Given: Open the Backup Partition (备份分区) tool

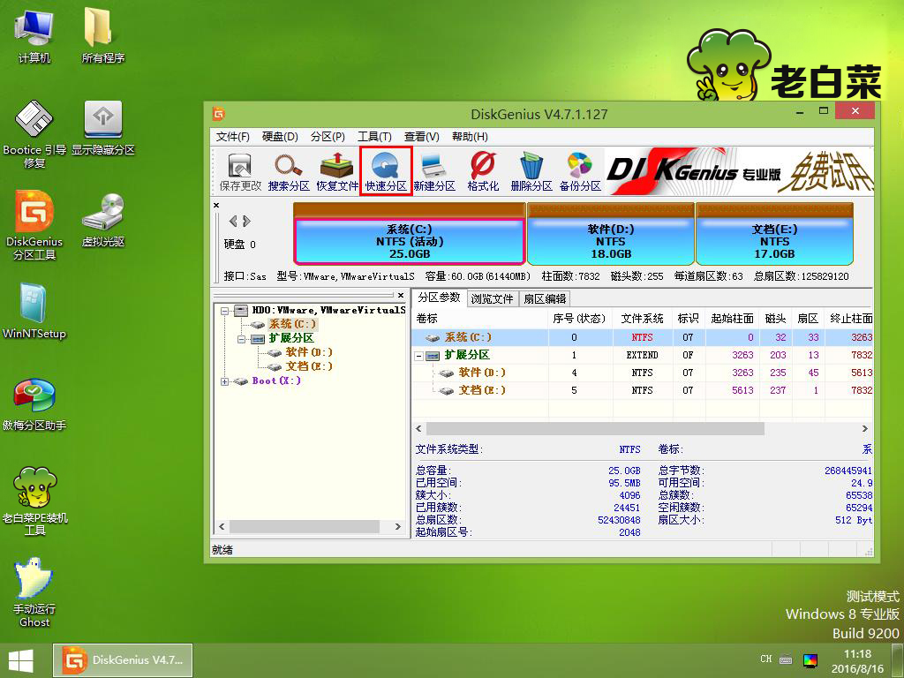Looking at the screenshot, I should click(580, 171).
